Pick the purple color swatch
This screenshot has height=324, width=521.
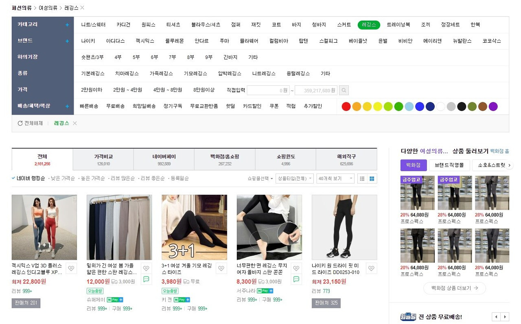493,107
